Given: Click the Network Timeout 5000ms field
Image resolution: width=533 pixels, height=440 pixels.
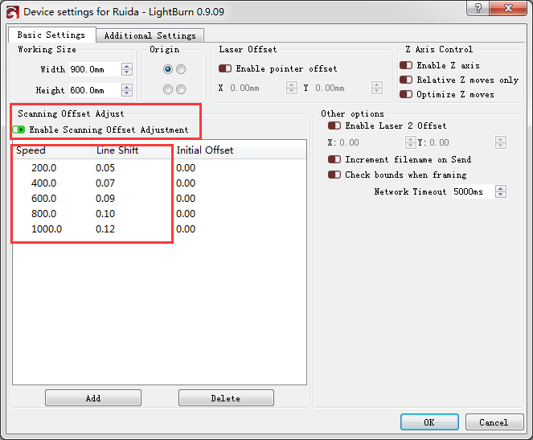Looking at the screenshot, I should (x=474, y=191).
